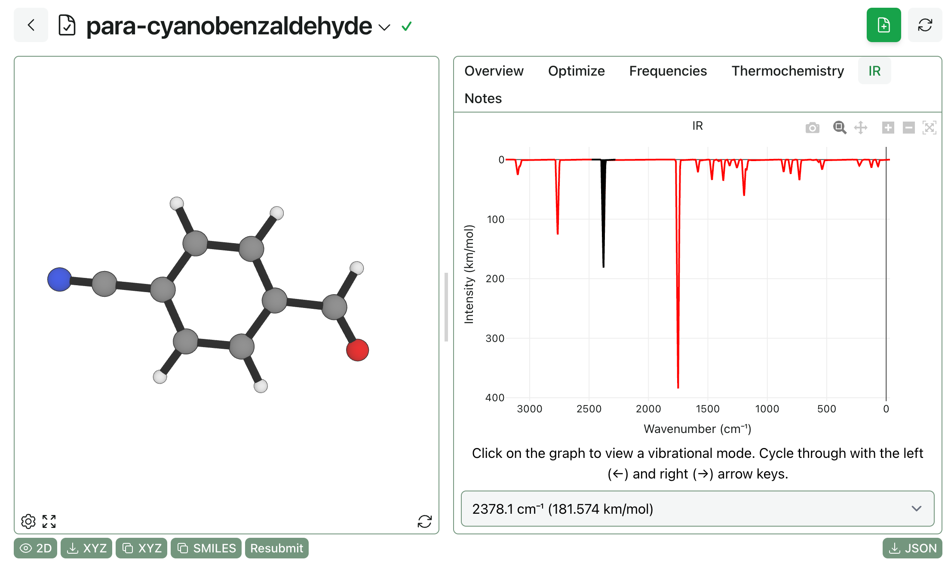Screen dimensions: 951x567
Task: Switch to the Thermochemistry tab
Action: click(787, 71)
